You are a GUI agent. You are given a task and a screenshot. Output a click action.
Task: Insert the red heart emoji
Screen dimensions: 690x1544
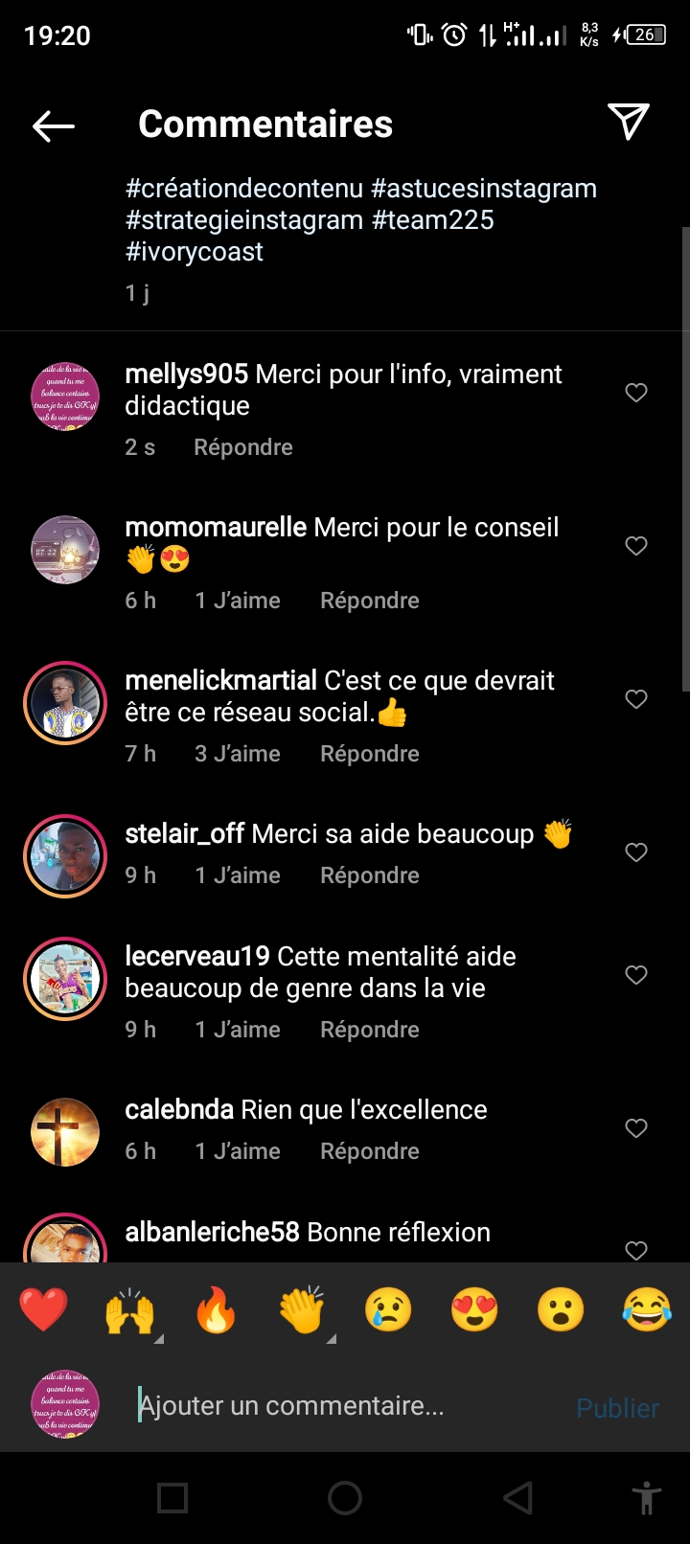[x=44, y=1310]
